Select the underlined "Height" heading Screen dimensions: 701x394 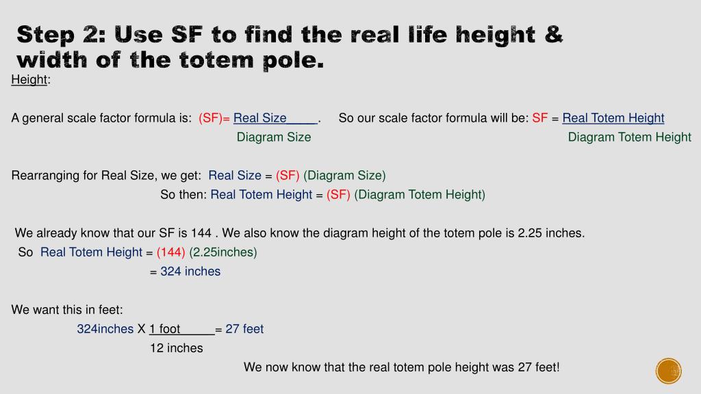(x=29, y=79)
